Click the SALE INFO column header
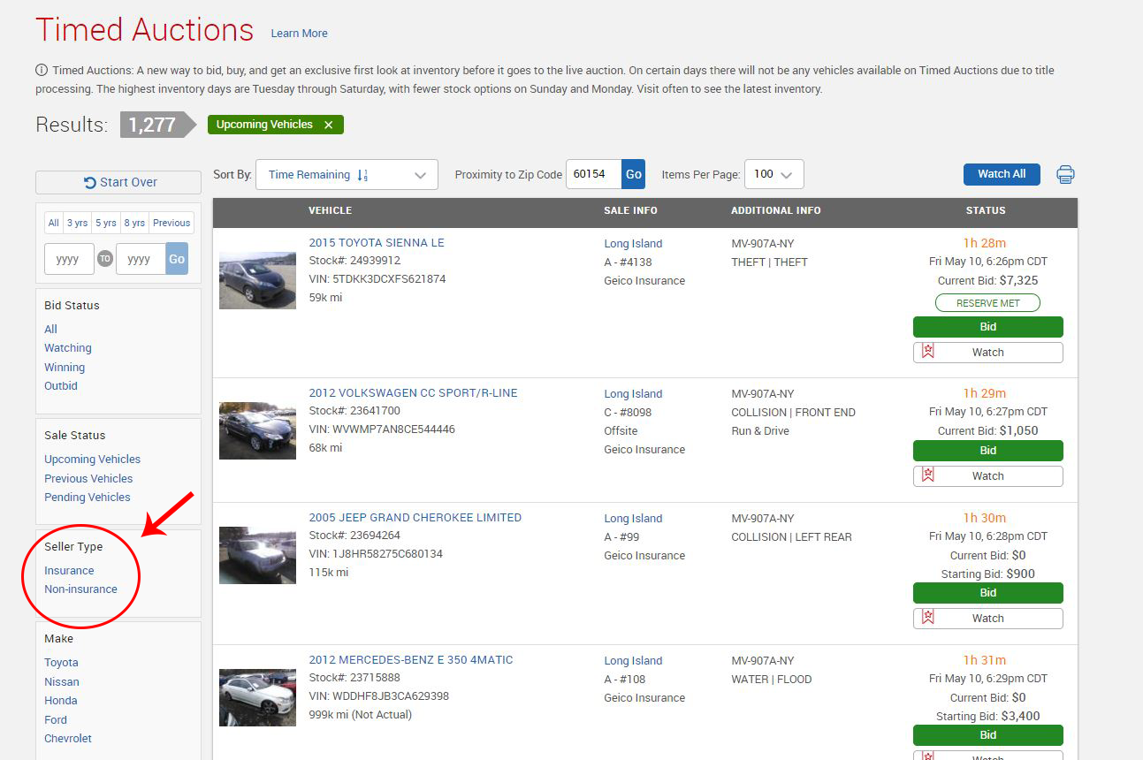The height and width of the screenshot is (760, 1143). point(630,210)
